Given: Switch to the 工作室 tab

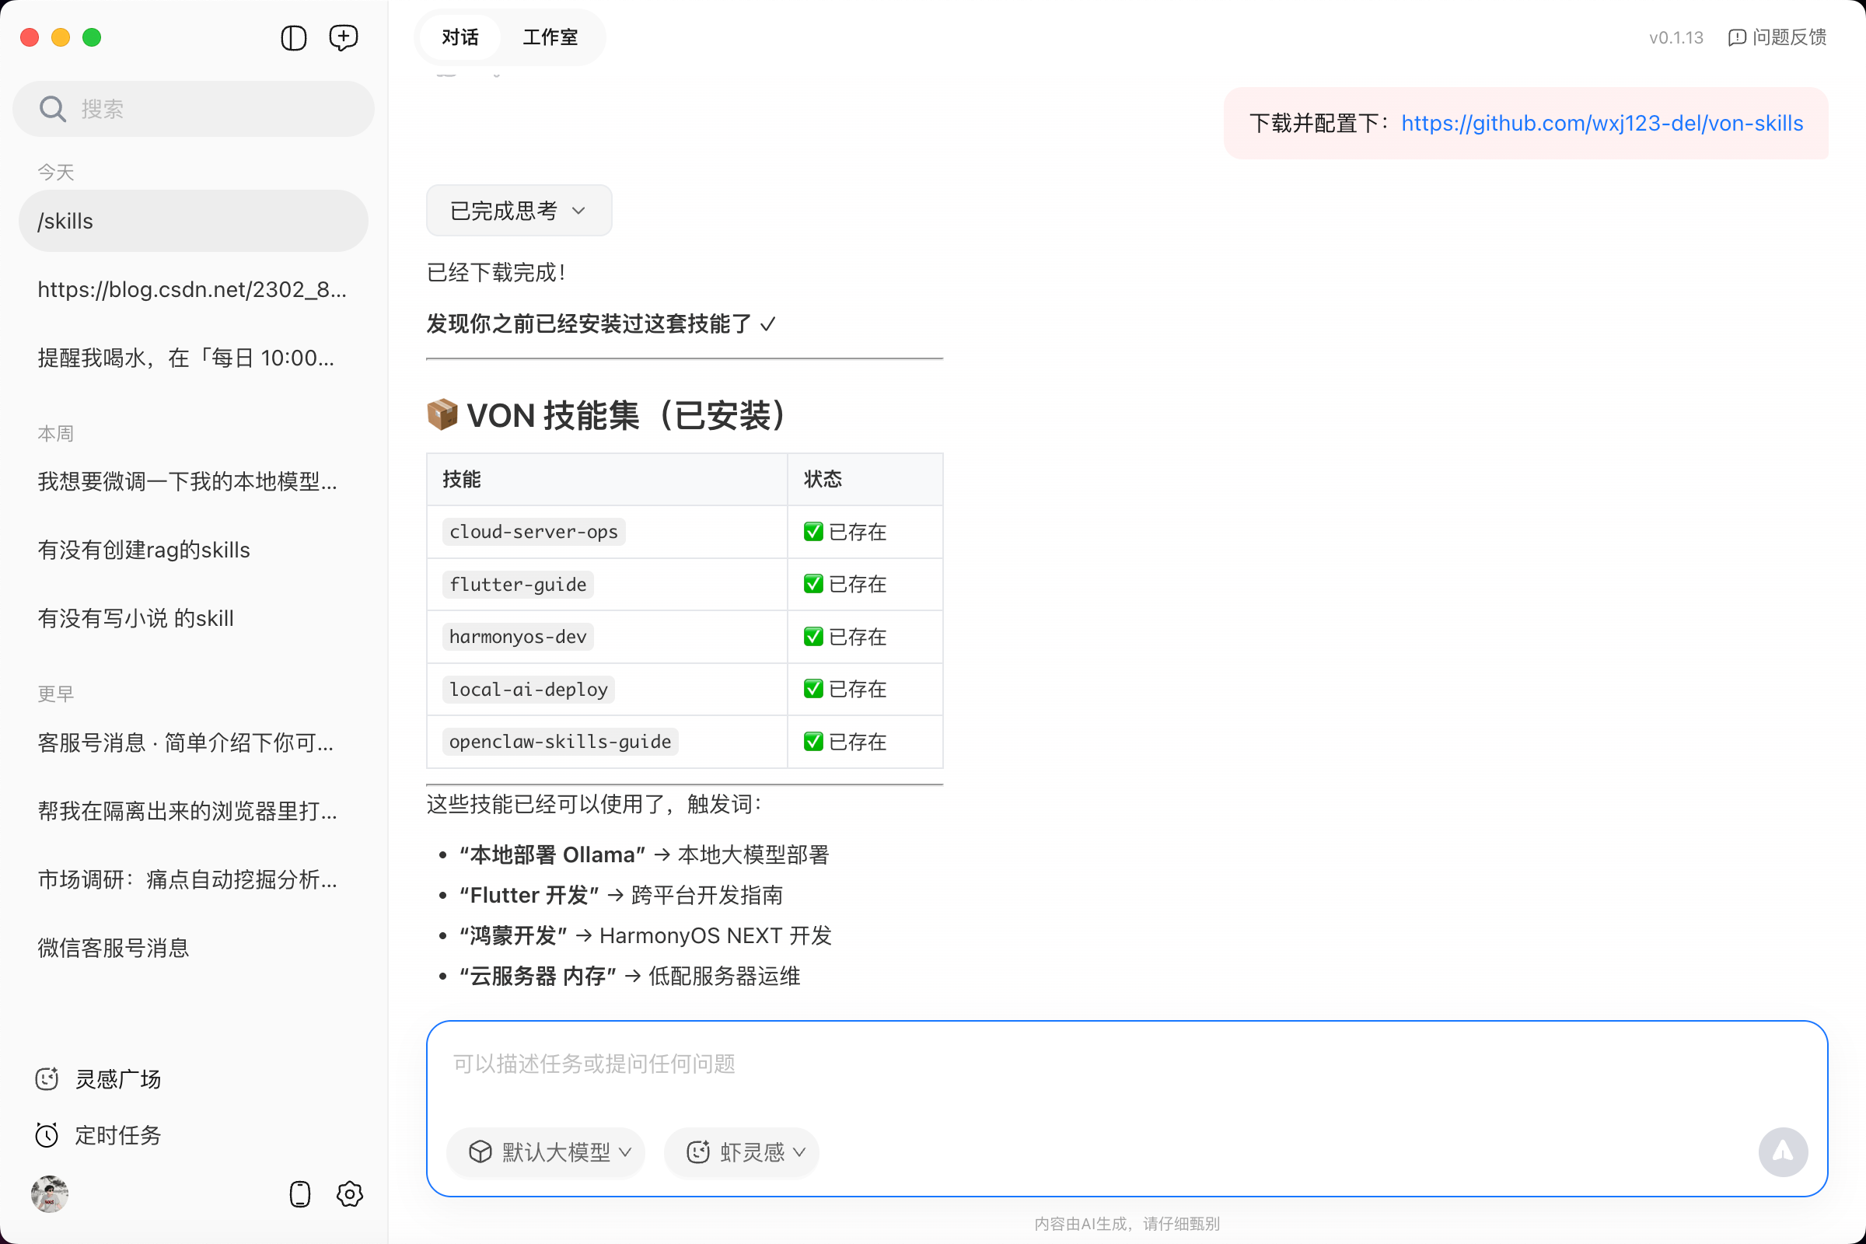Looking at the screenshot, I should coord(550,37).
